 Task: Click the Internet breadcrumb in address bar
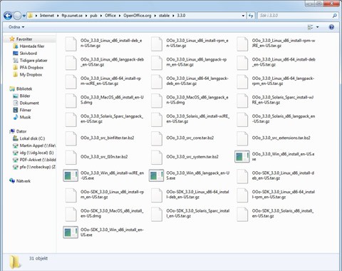click(x=47, y=16)
